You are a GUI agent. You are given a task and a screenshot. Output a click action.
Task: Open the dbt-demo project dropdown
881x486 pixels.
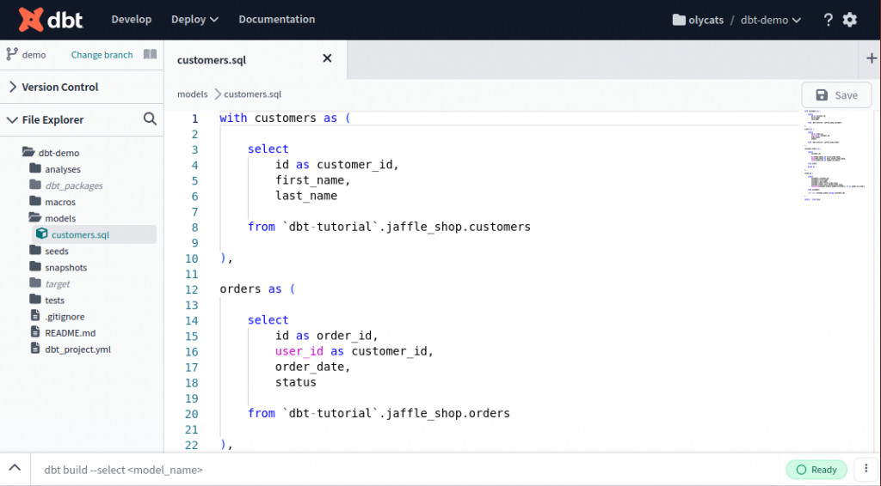(771, 21)
